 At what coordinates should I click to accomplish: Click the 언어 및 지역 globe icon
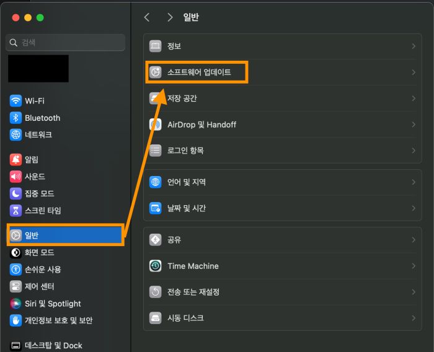155,182
